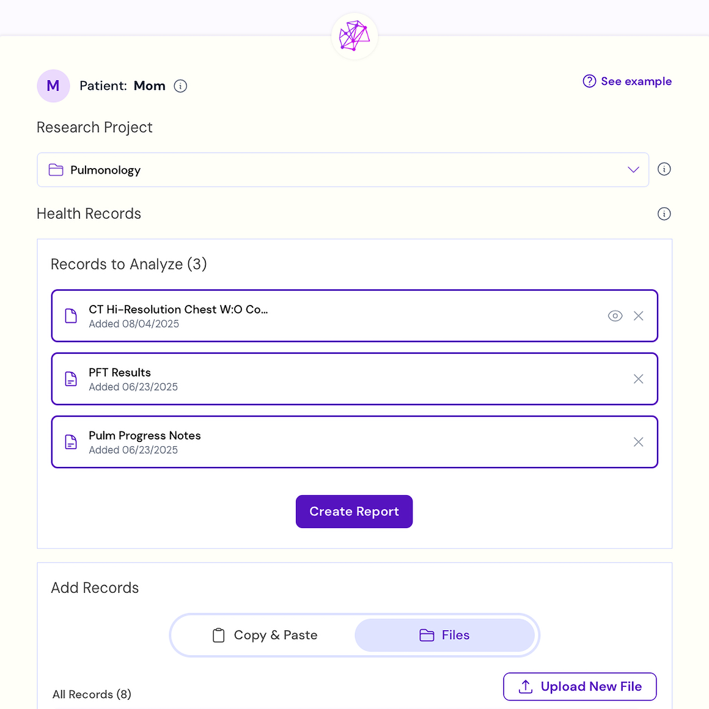Preview the CT Hi-Resolution Chest record
Image resolution: width=709 pixels, height=709 pixels.
point(615,316)
